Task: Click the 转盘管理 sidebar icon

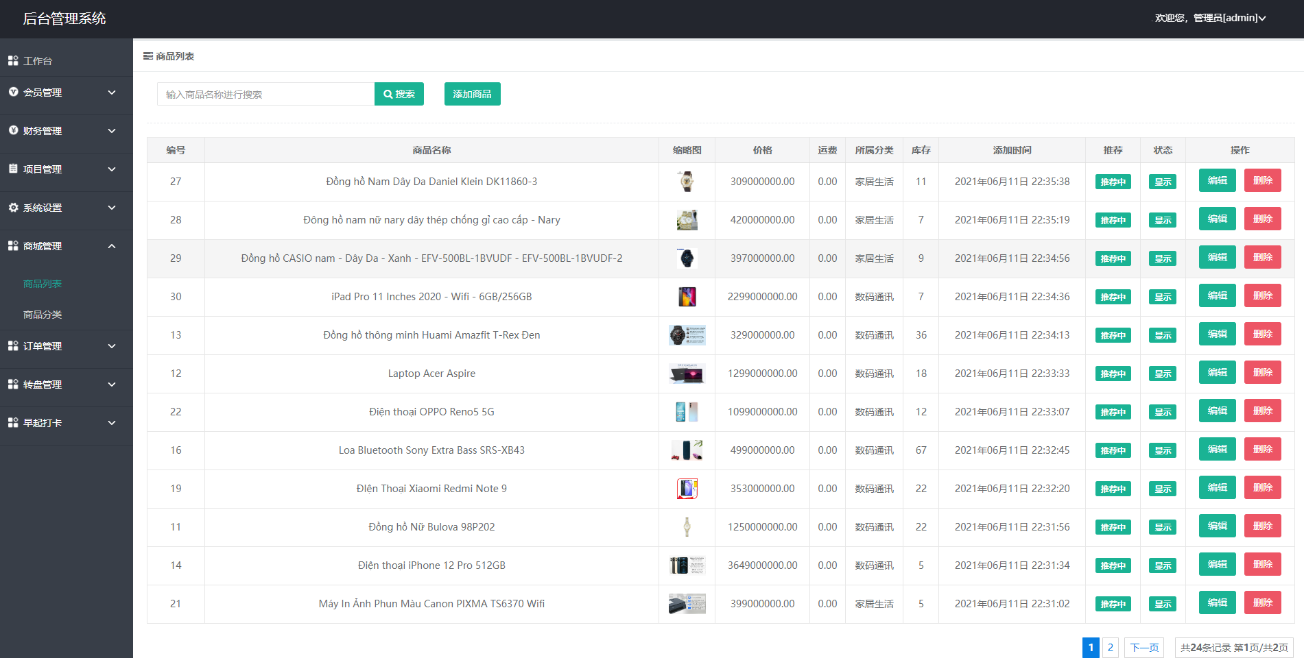Action: (13, 385)
